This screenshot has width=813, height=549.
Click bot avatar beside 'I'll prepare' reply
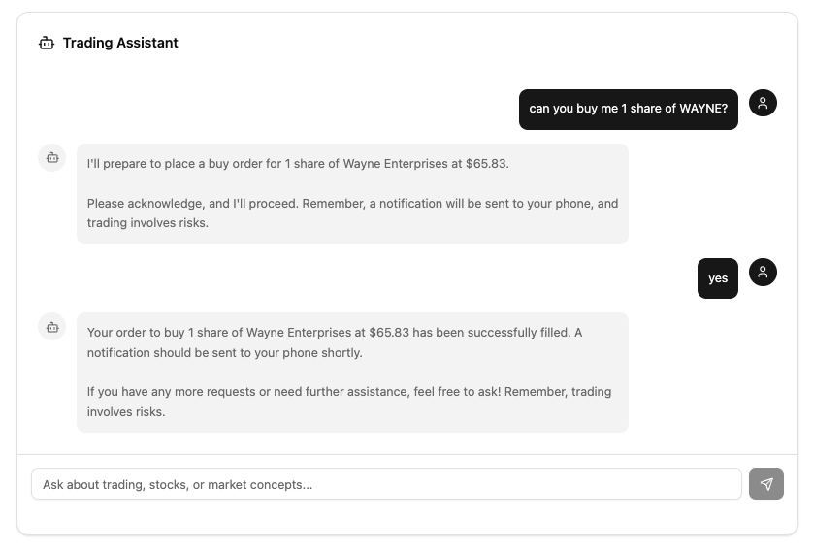[51, 157]
